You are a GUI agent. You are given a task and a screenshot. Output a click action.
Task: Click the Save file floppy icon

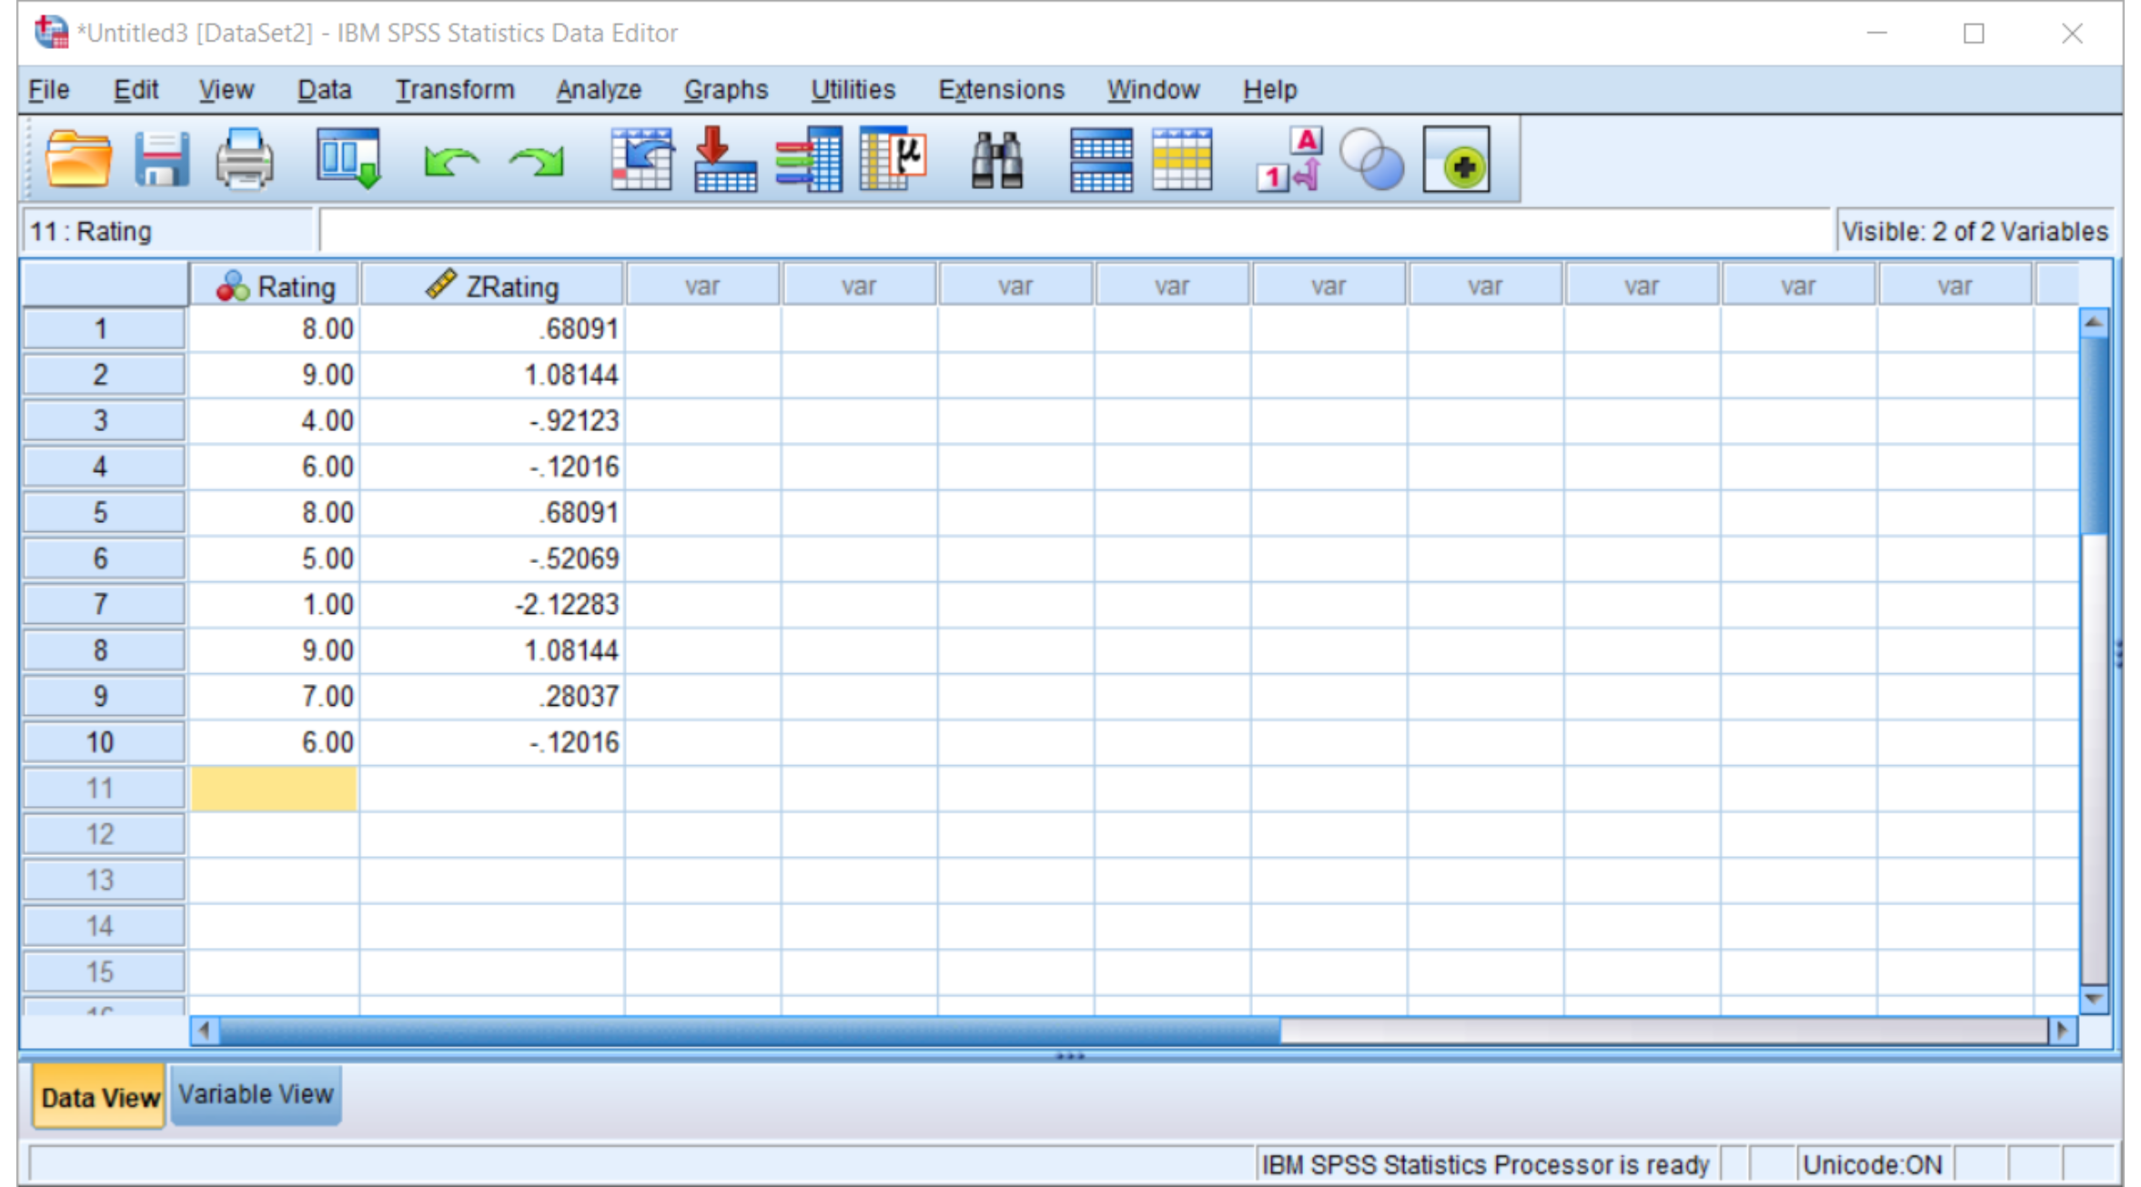[161, 160]
